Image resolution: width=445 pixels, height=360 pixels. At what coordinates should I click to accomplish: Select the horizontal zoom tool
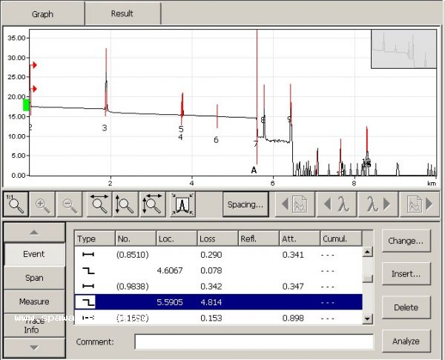(99, 204)
